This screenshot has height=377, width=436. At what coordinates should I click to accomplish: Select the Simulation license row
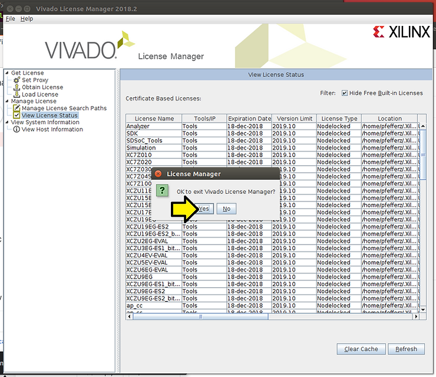pyautogui.click(x=272, y=148)
